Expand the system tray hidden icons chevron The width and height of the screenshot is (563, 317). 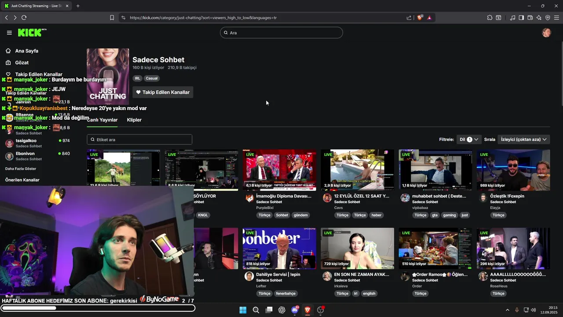507,310
